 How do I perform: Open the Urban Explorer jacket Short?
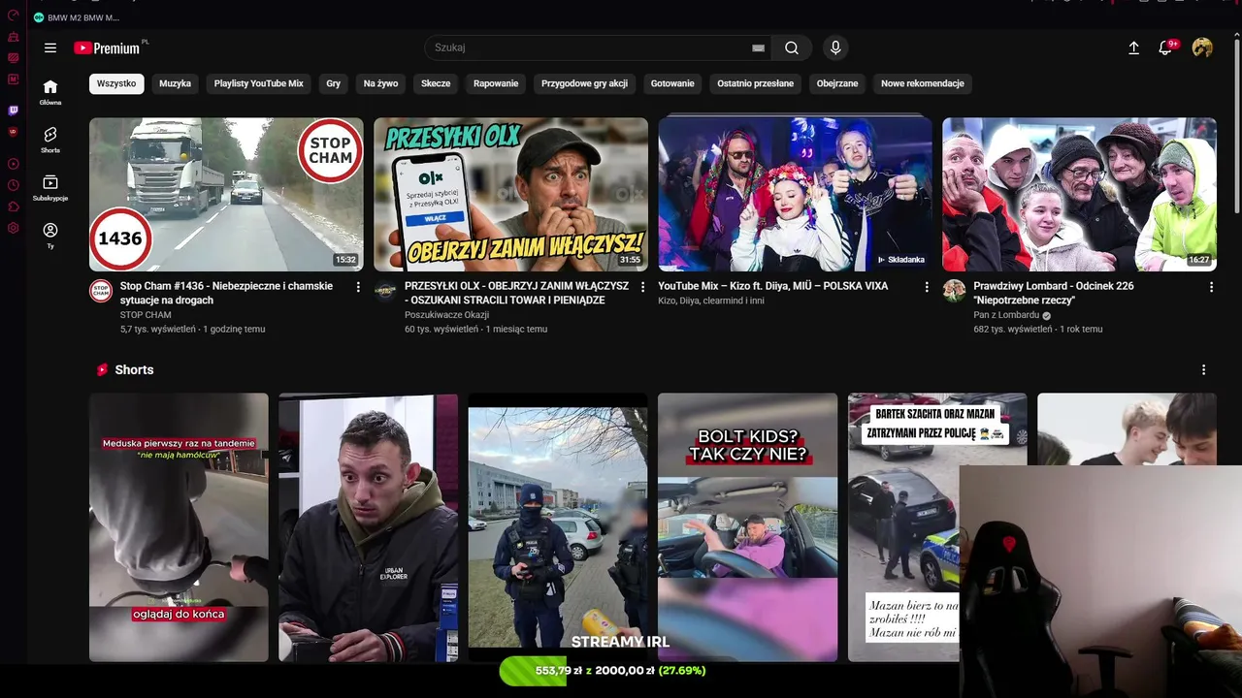369,527
